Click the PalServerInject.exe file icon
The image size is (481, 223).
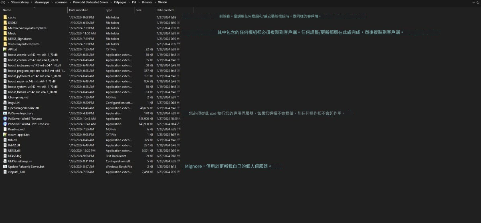click(x=5, y=113)
